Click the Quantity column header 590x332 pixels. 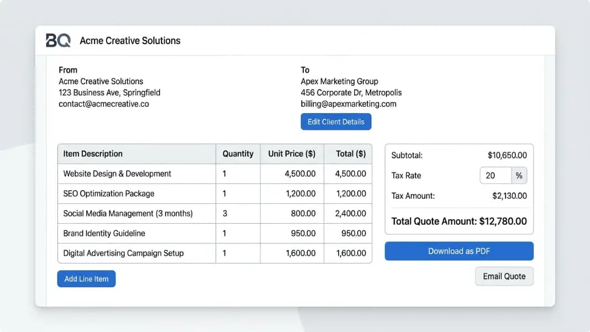click(x=238, y=154)
